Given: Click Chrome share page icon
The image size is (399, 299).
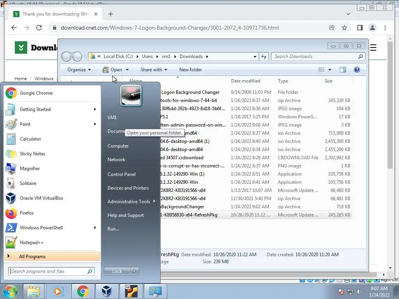Looking at the screenshot, I should point(332,28).
